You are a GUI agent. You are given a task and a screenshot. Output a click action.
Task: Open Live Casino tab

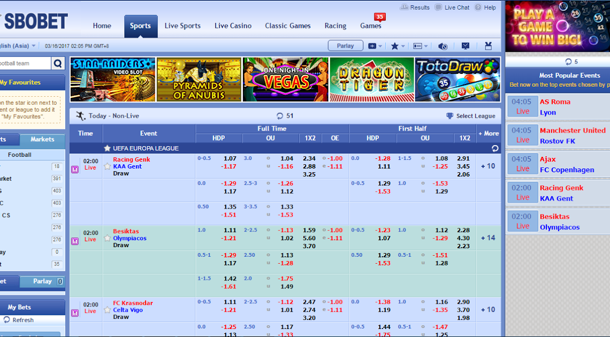pyautogui.click(x=233, y=26)
